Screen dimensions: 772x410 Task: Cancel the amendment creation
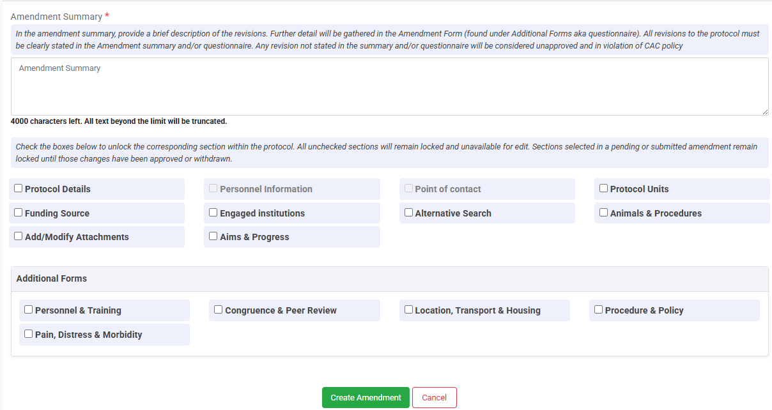pos(434,397)
